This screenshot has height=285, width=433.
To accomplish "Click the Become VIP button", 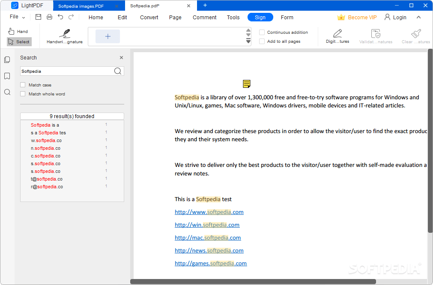I will point(357,17).
